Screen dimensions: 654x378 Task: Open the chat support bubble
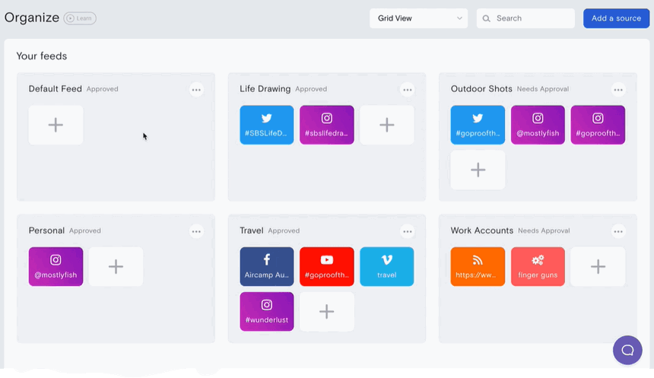(627, 350)
